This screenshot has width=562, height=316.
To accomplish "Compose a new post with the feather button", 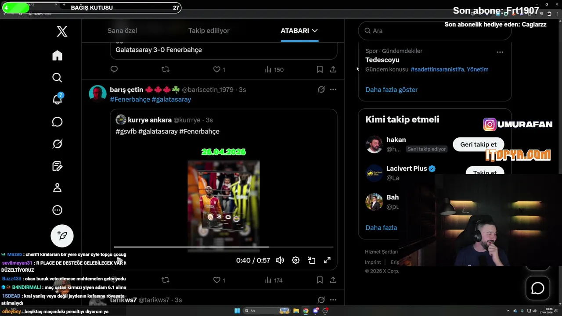I will click(62, 236).
